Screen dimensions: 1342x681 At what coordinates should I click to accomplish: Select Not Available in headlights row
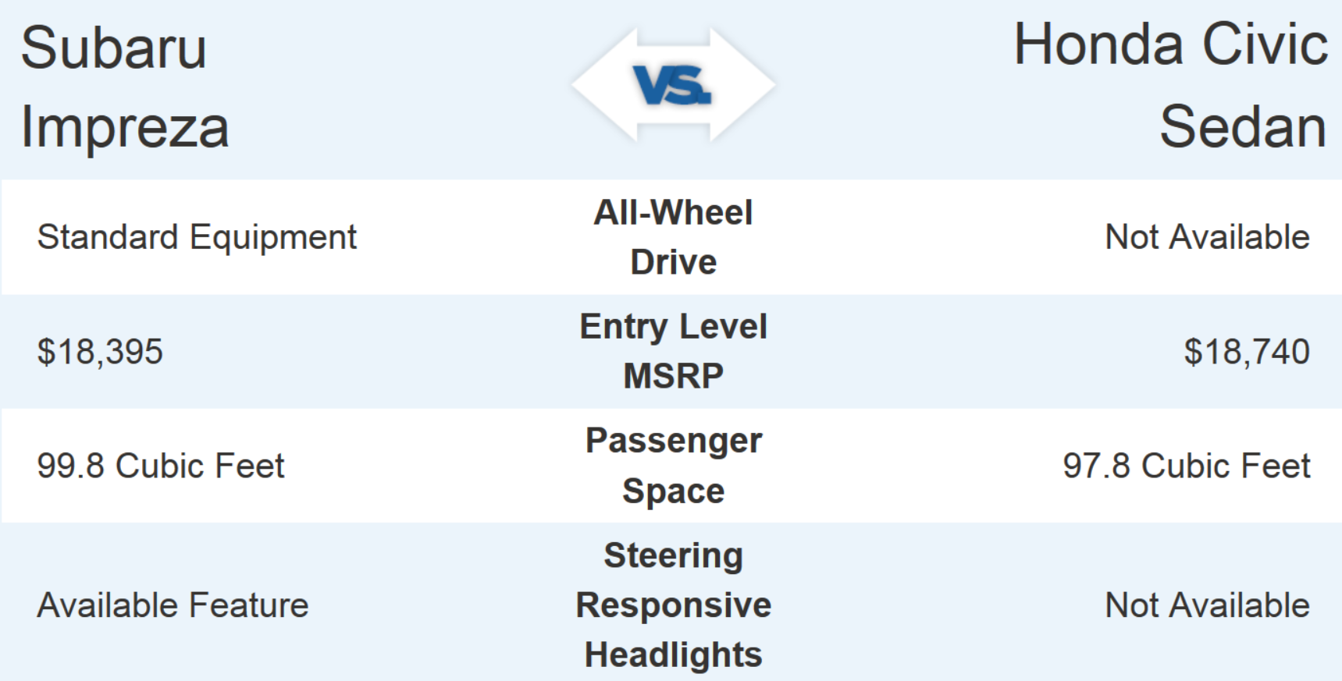(1207, 605)
